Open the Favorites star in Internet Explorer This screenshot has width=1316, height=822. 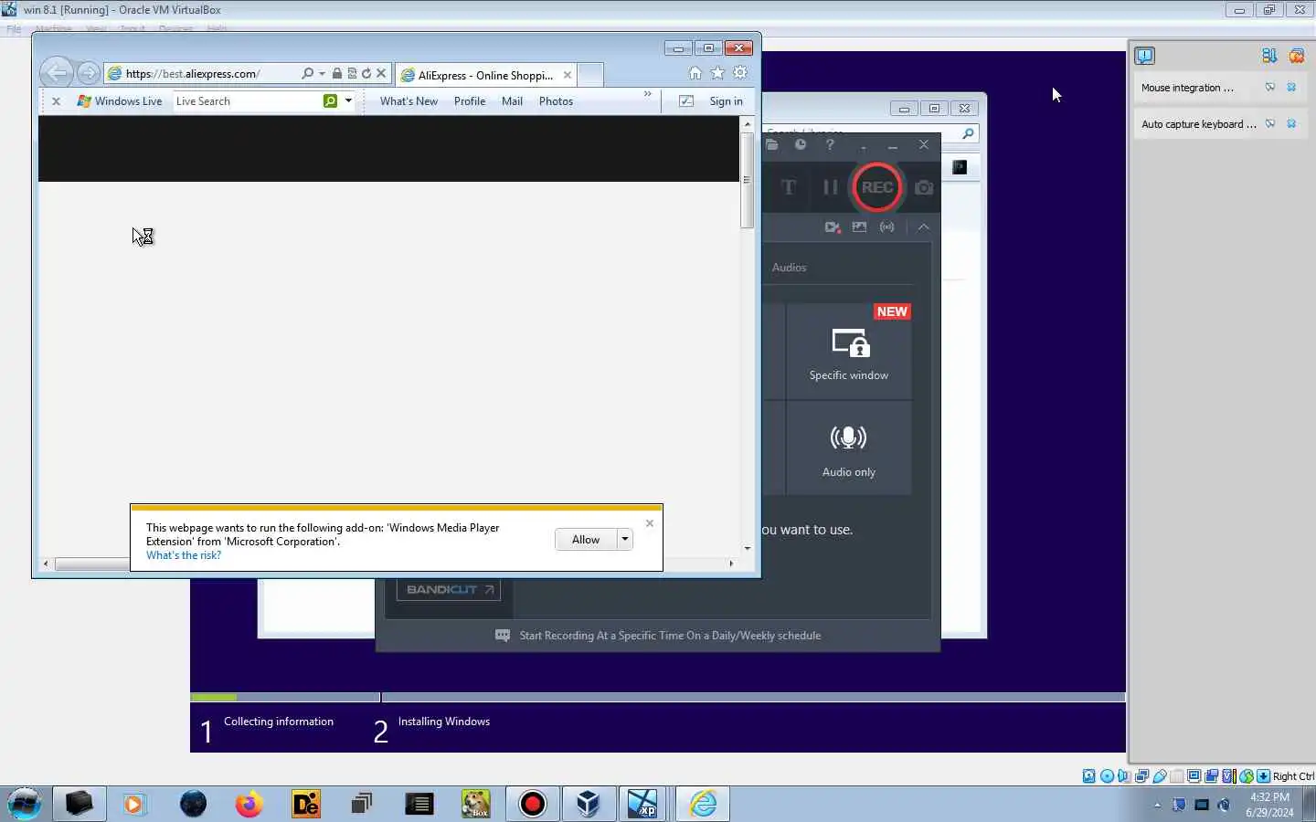point(718,73)
